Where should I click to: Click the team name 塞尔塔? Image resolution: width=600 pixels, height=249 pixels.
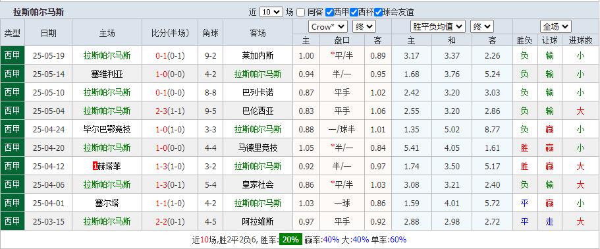pyautogui.click(x=107, y=203)
